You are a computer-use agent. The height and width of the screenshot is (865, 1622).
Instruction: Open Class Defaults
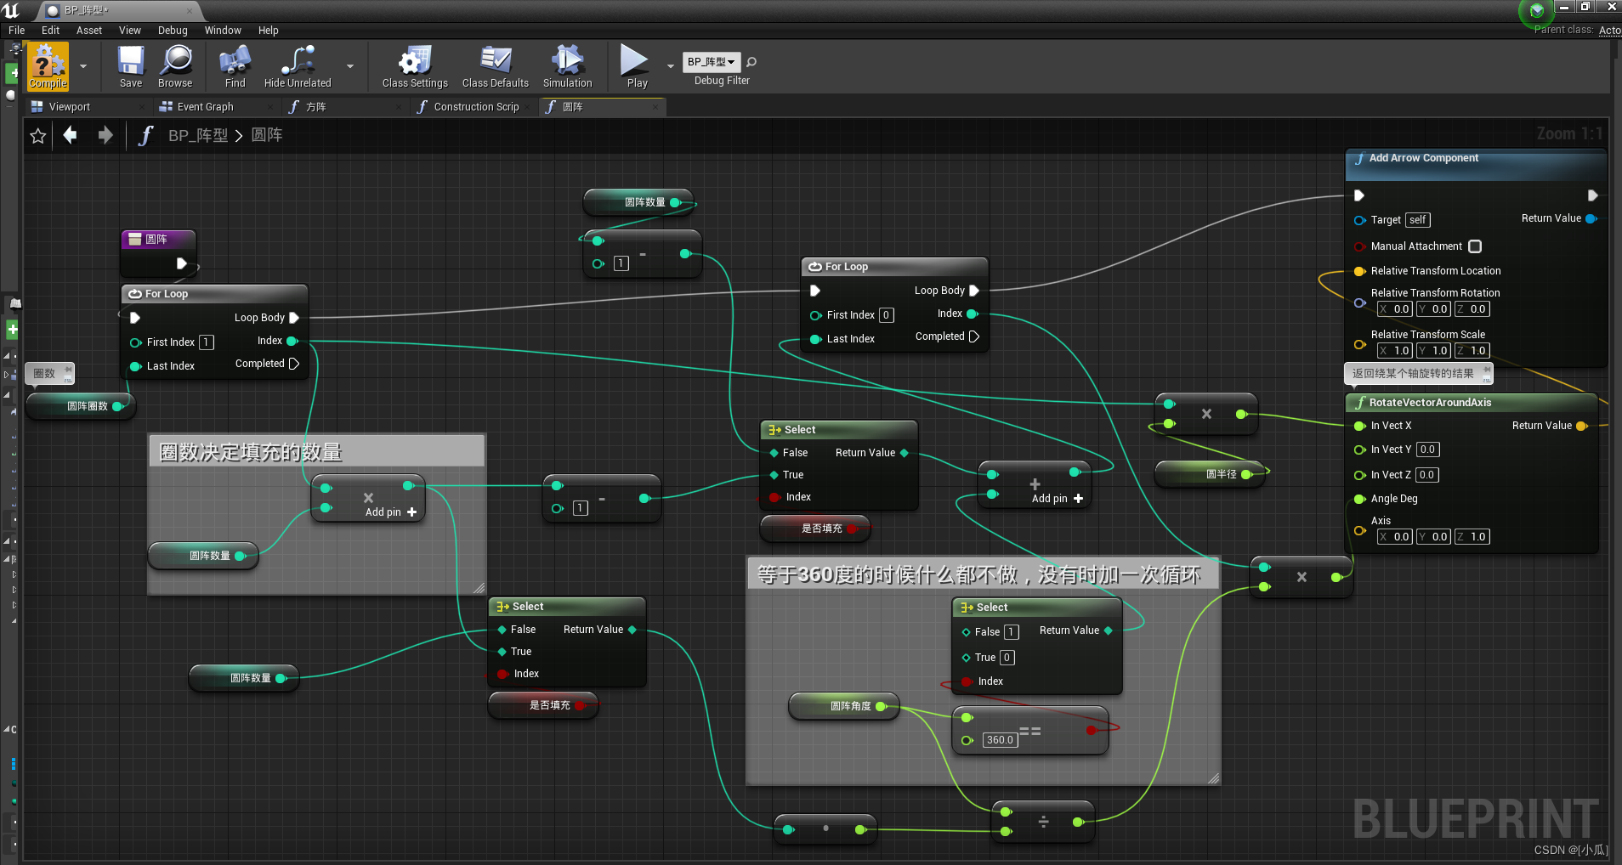click(x=496, y=66)
